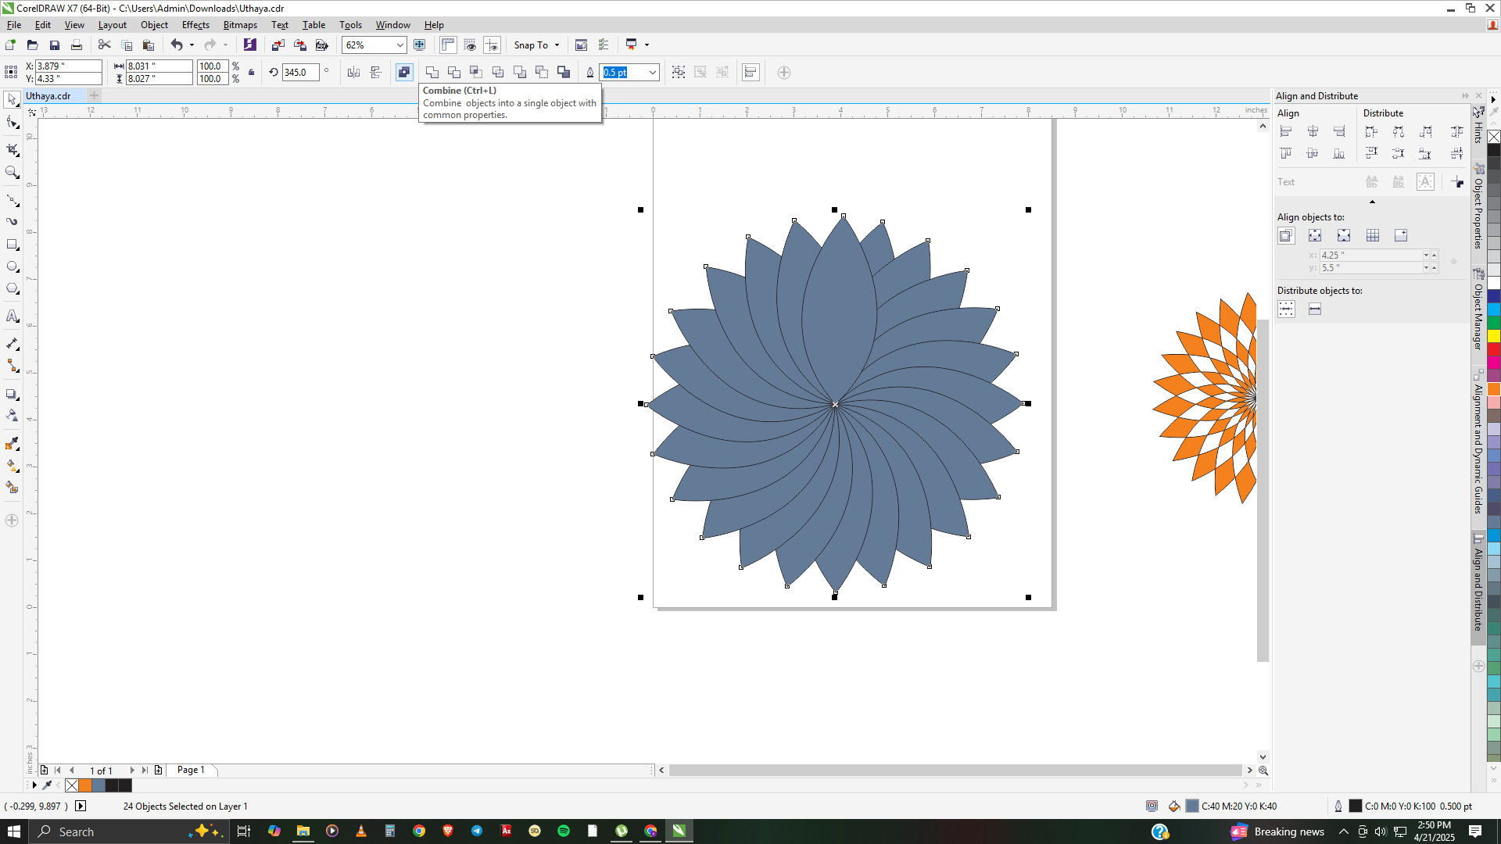Click the No Color swatch in palette
The height and width of the screenshot is (844, 1501).
(1493, 137)
